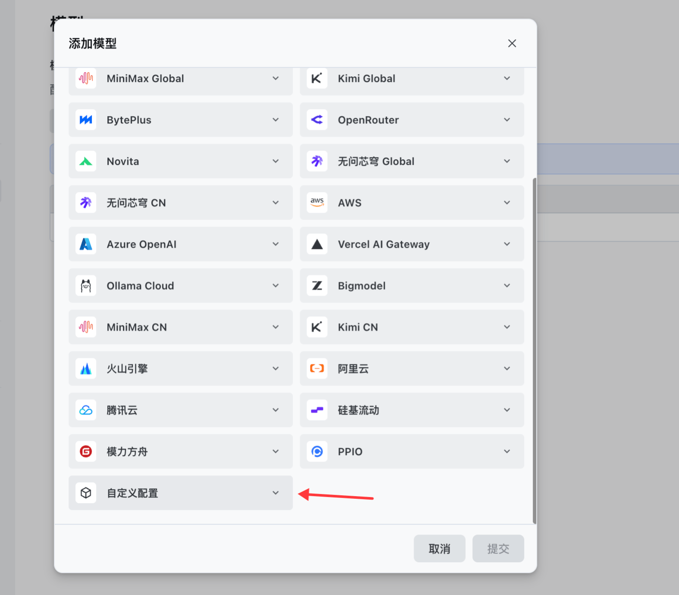The height and width of the screenshot is (595, 679).
Task: Click the 自定义配置 label text
Action: coord(132,493)
